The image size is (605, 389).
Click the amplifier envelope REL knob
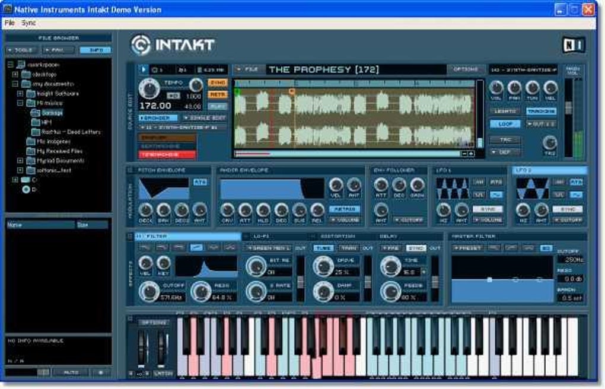pyautogui.click(x=317, y=211)
